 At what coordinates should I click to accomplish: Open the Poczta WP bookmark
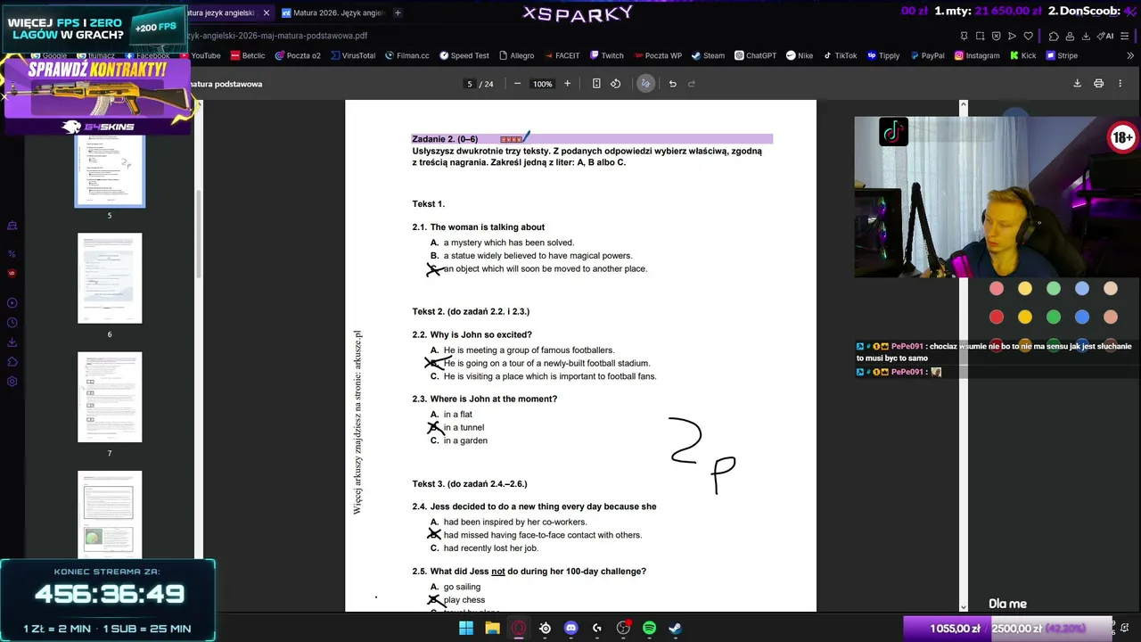[657, 55]
